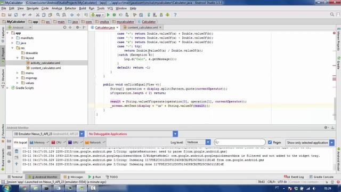Click the Replace toolbar icon
The width and height of the screenshot is (341, 192).
[64, 15]
